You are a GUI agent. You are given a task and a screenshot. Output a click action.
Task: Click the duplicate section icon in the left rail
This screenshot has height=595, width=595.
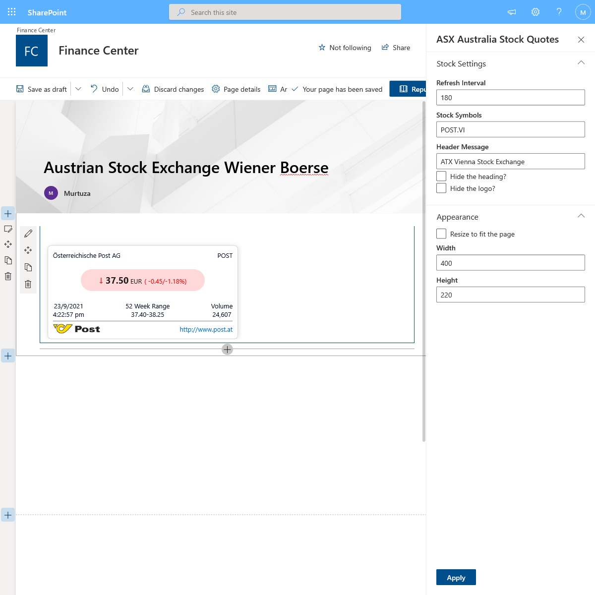pyautogui.click(x=8, y=260)
